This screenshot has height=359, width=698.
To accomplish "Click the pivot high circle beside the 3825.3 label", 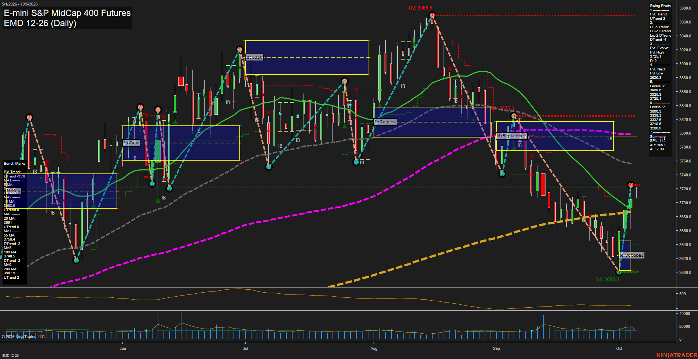I will pyautogui.click(x=514, y=116).
